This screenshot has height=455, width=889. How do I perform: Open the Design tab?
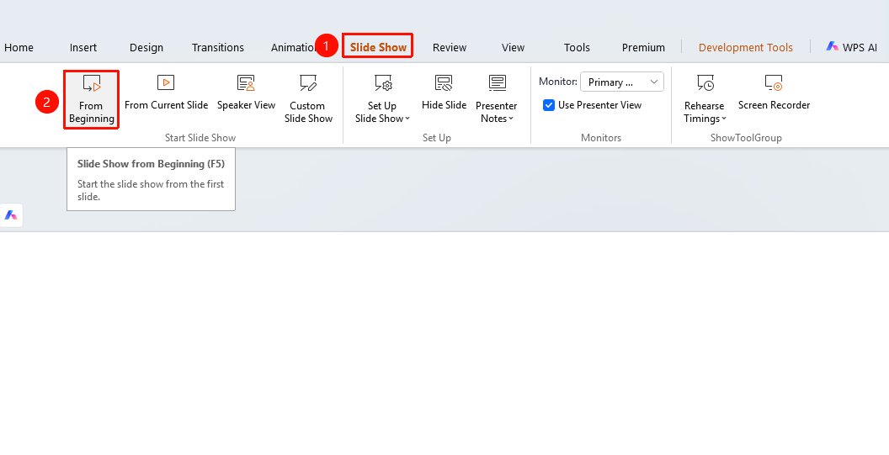[146, 48]
